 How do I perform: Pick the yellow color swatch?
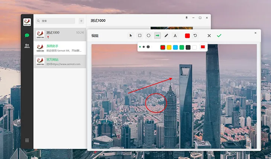tap(169, 47)
